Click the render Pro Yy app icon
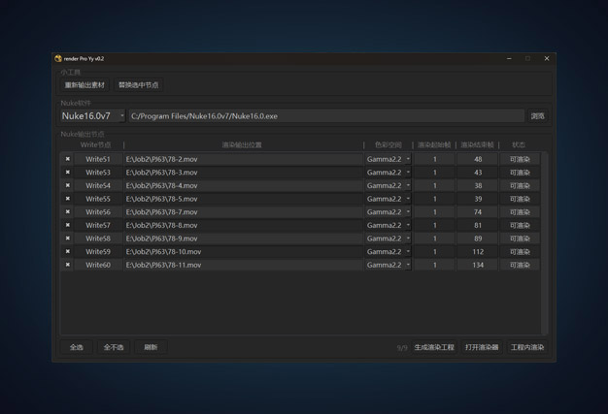Viewport: 608px width, 414px height. [58, 58]
